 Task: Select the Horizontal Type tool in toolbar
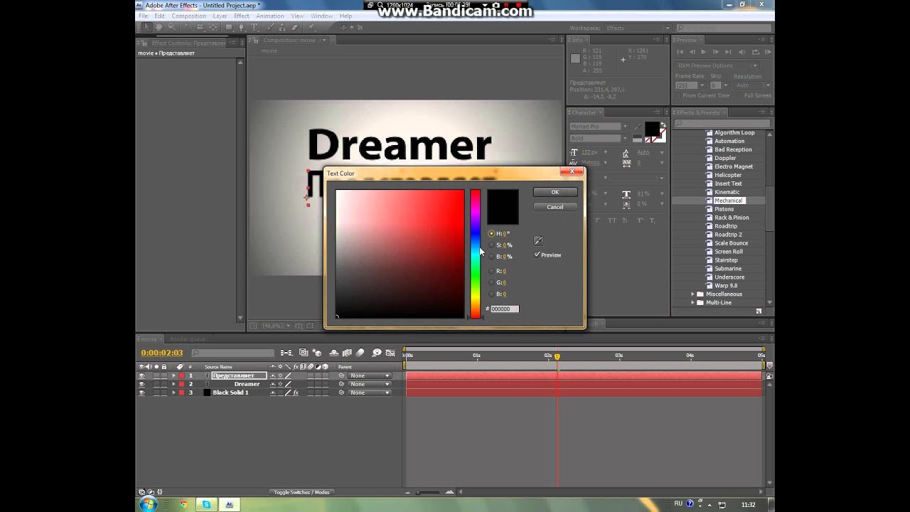pos(255,27)
